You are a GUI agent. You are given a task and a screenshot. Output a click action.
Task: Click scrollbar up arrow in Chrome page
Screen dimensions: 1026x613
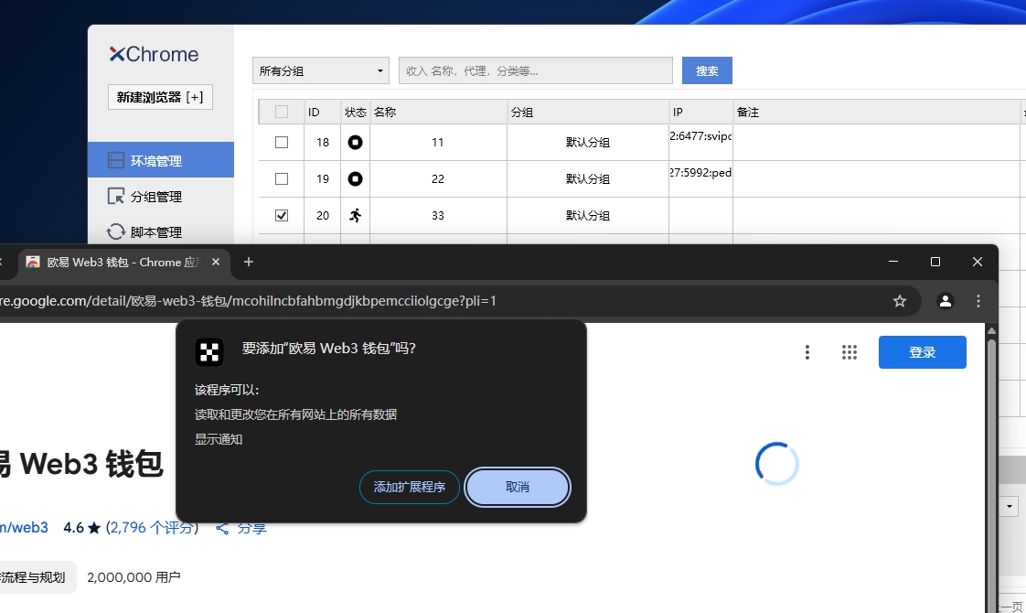991,330
